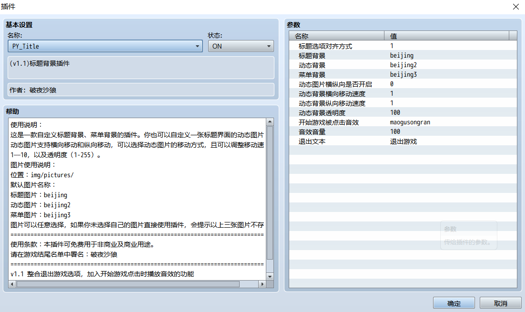This screenshot has width=525, height=312.
Task: Click the 值 column header in parameters
Action: point(446,36)
